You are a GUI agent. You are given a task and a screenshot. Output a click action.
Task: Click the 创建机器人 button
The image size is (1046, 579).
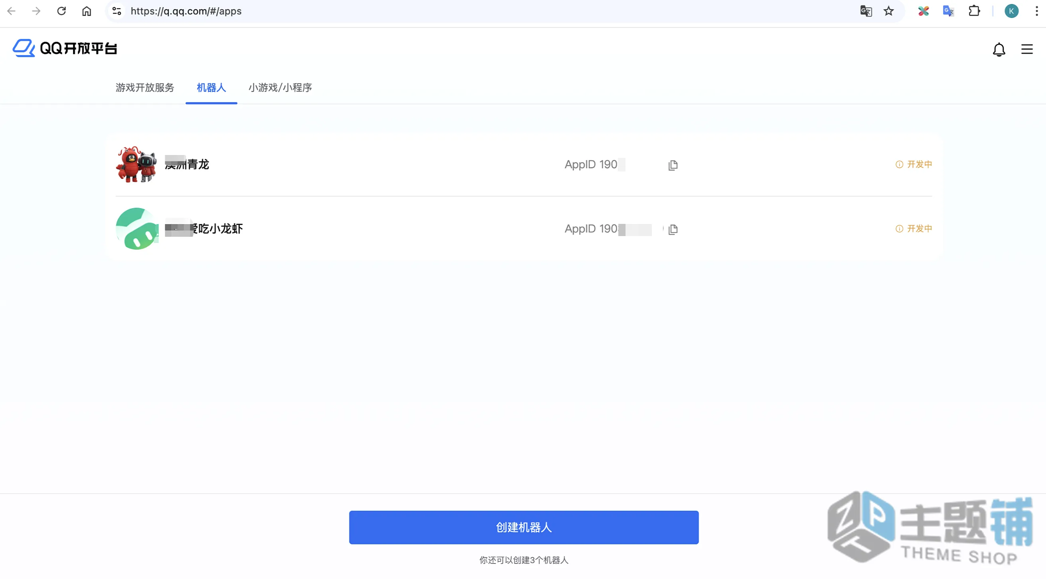tap(524, 528)
